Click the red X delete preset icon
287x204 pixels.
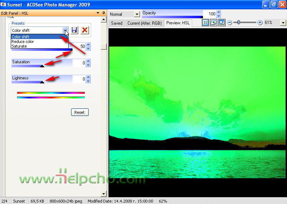(x=85, y=30)
